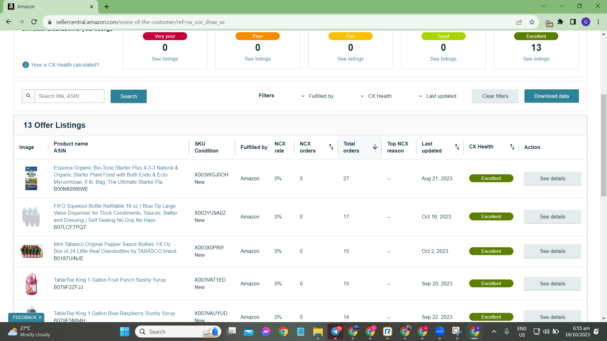The image size is (607, 341).
Task: Click the Search title, ASIN field
Action: (69, 96)
